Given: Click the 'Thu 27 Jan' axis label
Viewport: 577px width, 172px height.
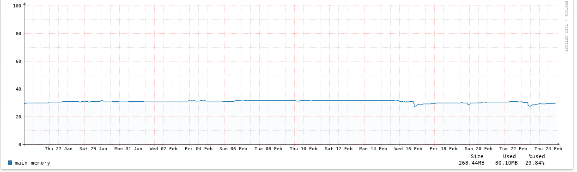Looking at the screenshot, I should (x=59, y=149).
